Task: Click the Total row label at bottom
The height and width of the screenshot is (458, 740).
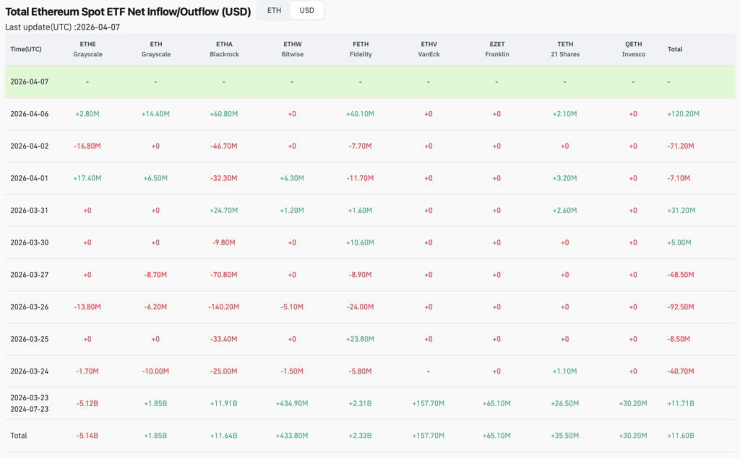Action: [19, 436]
